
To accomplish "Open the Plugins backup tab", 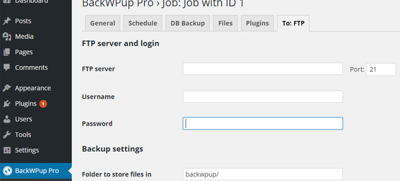I will pyautogui.click(x=257, y=23).
